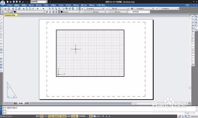198x118 pixels.
Task: Click the lock icon in status bar
Action: (179, 116)
